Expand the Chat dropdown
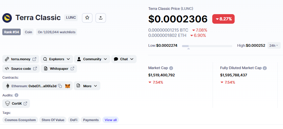 [x=124, y=59]
